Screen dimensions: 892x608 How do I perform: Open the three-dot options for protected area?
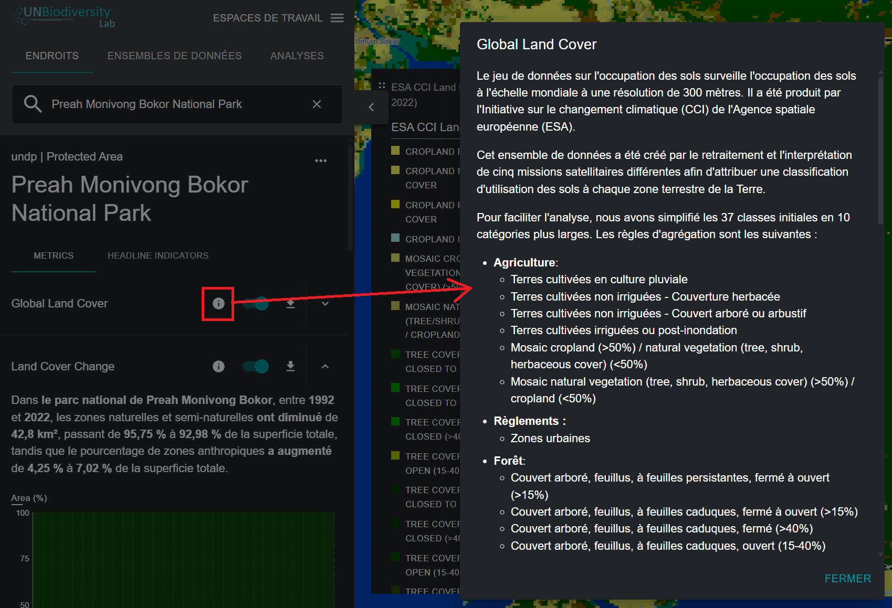pos(321,161)
